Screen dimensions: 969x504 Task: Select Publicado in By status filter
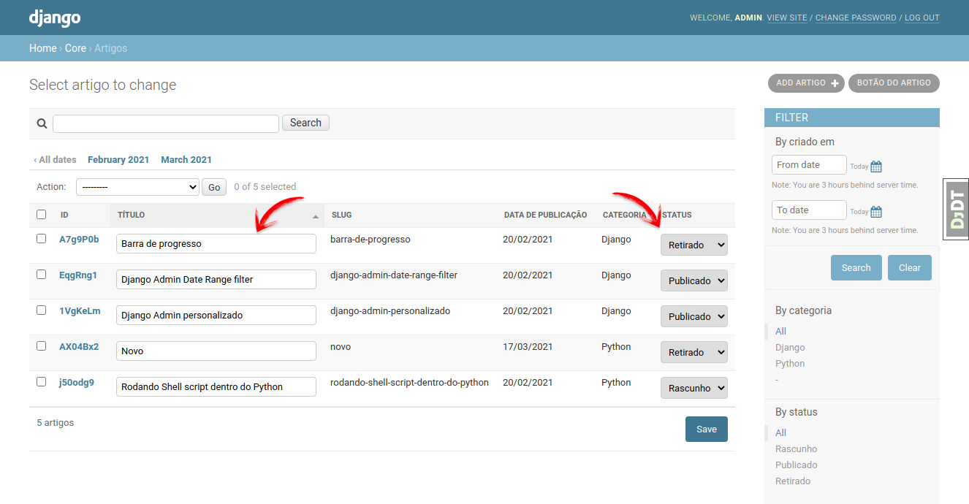click(797, 465)
